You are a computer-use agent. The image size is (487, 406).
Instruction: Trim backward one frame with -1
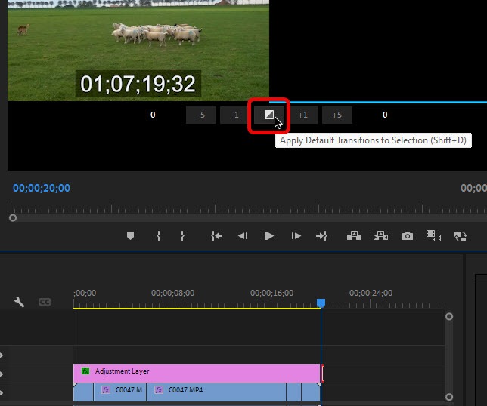coord(234,115)
